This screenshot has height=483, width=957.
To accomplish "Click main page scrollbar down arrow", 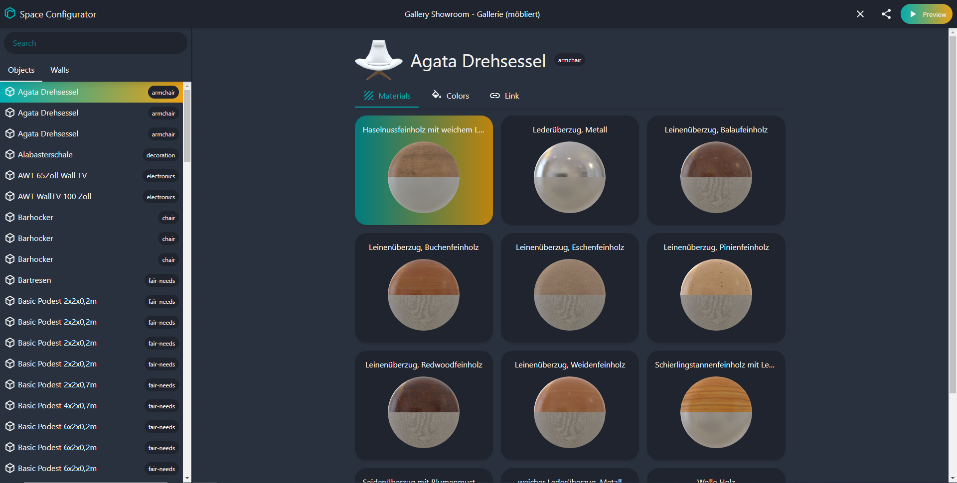I will click(x=953, y=479).
